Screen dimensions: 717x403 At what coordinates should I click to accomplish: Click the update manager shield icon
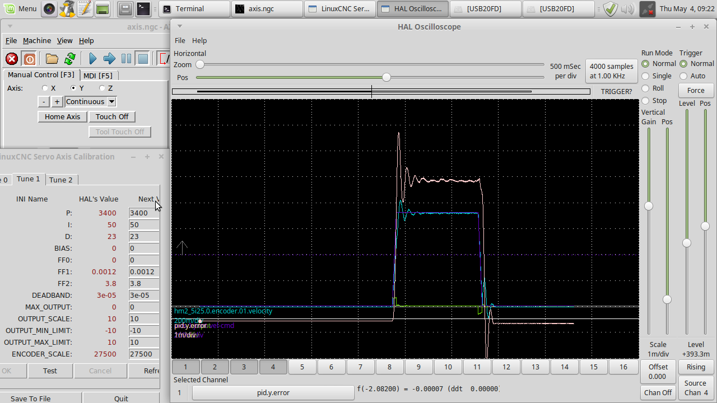coord(611,8)
